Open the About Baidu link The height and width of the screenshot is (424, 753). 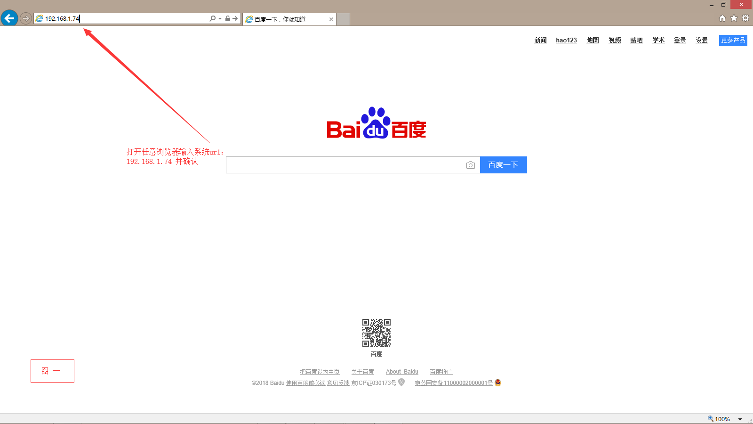[x=402, y=372]
